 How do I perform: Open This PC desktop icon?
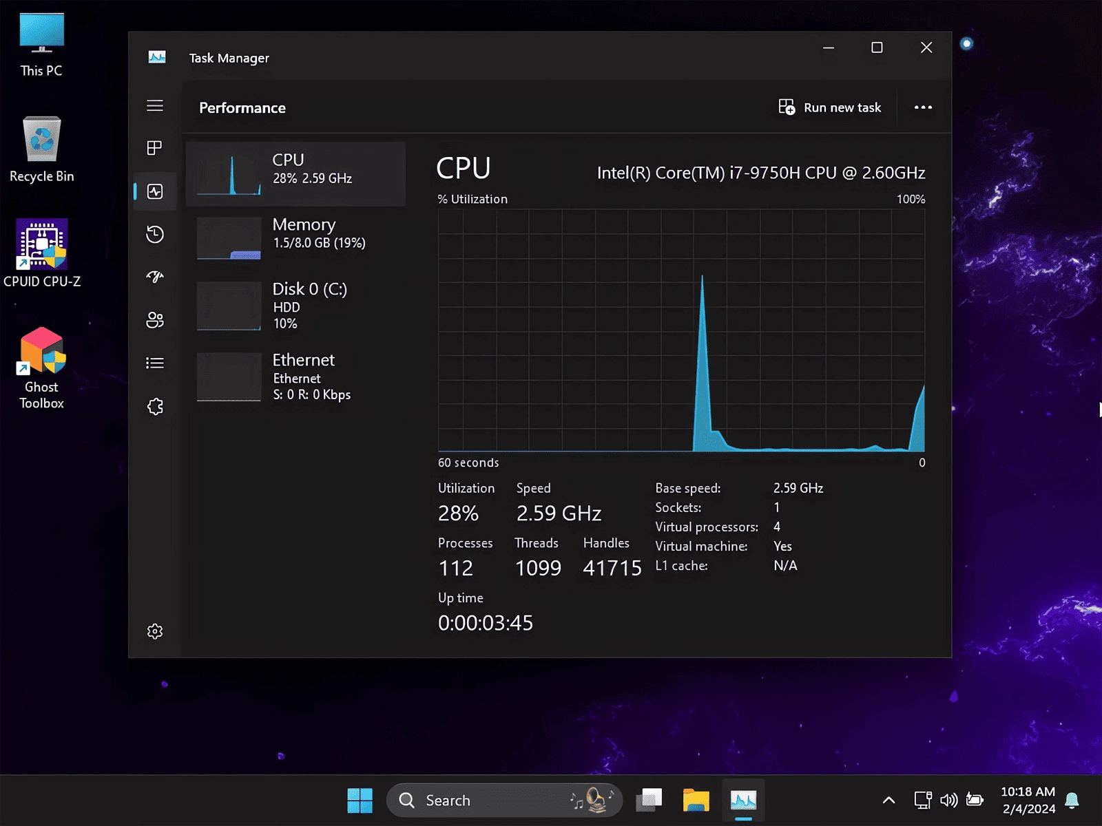click(x=41, y=45)
